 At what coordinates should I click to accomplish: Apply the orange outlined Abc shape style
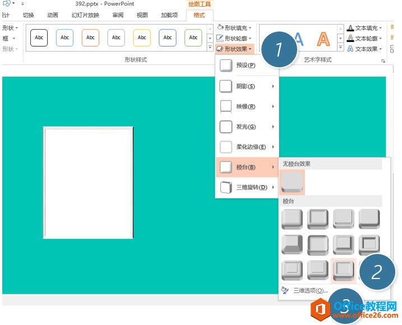(x=90, y=38)
